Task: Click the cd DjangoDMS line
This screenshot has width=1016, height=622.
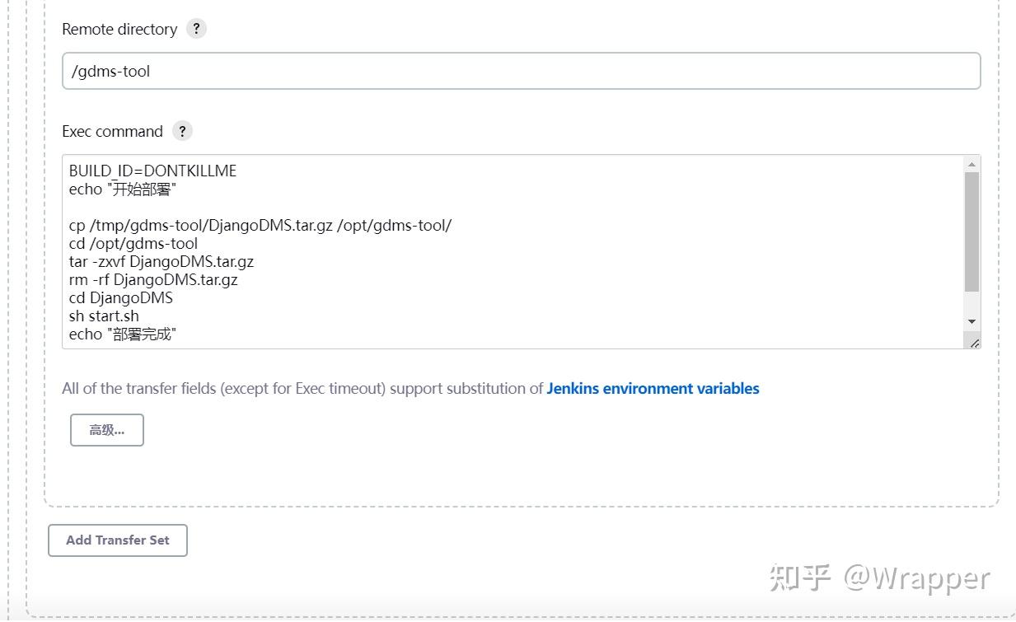Action: [x=121, y=298]
